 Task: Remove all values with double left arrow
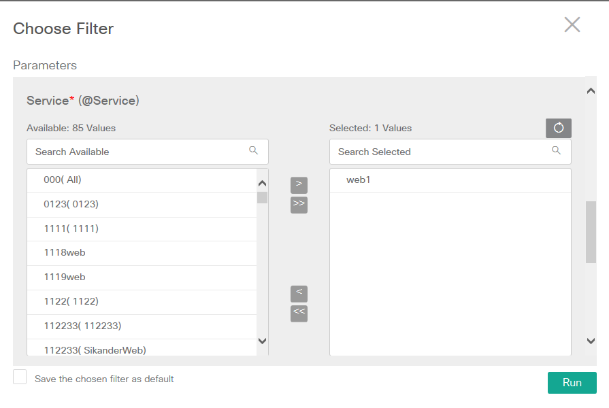click(x=299, y=313)
